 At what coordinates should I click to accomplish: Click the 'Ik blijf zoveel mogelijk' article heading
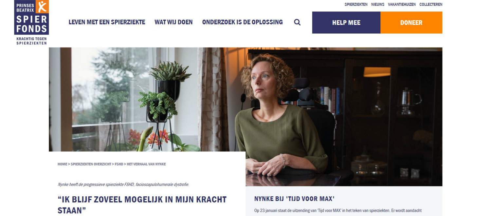point(142,205)
